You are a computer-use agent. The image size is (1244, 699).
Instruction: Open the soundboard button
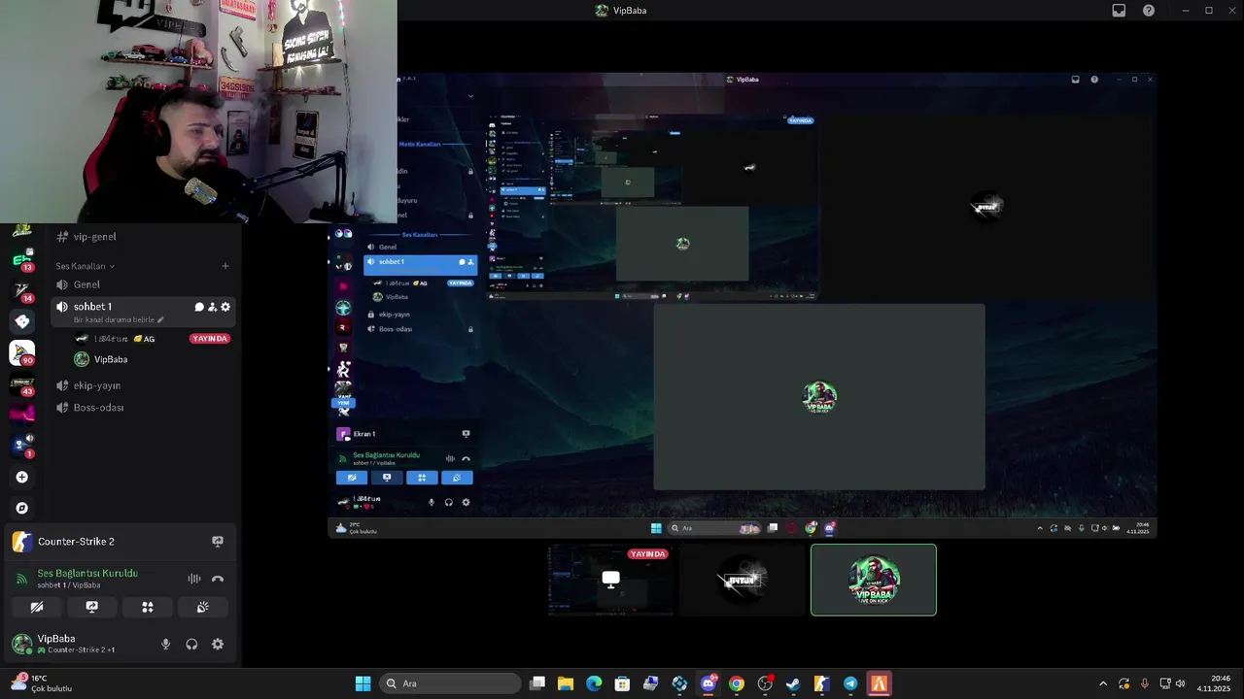tap(203, 607)
